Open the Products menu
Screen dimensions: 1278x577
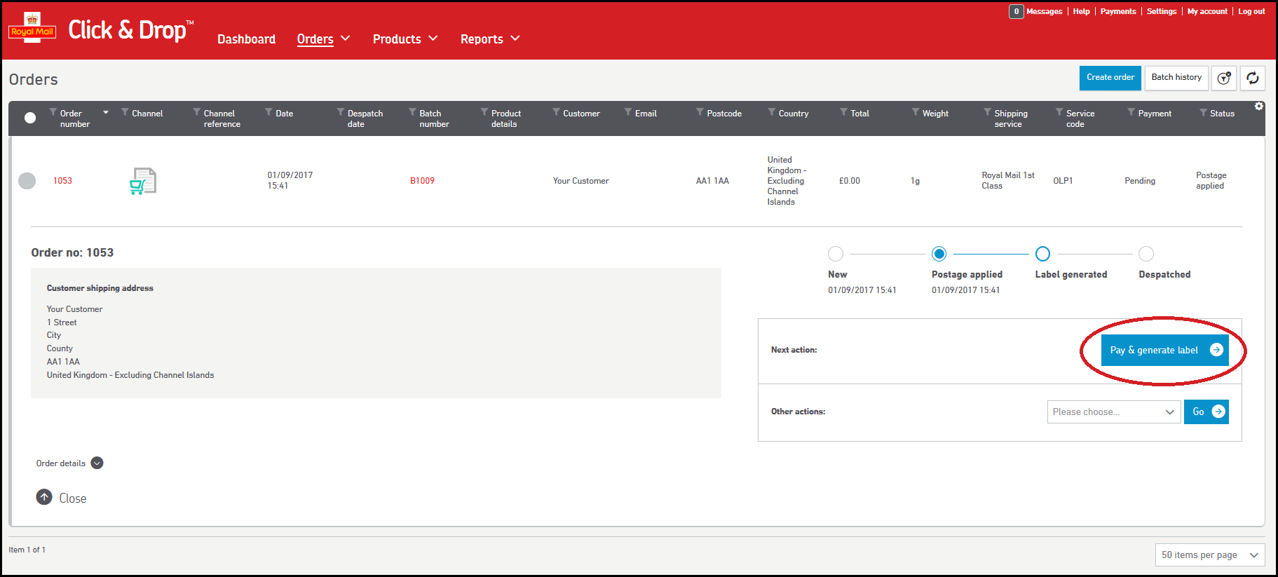pyautogui.click(x=405, y=39)
